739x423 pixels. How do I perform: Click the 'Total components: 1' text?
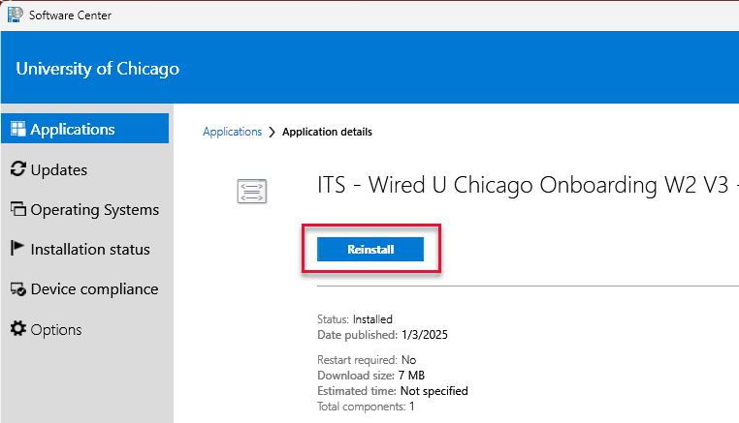366,407
